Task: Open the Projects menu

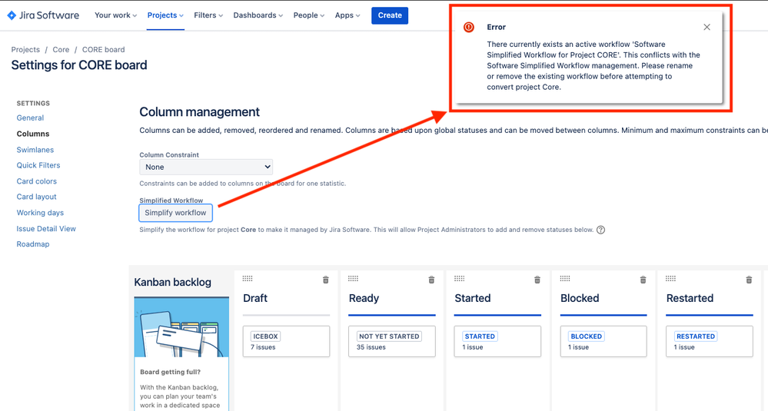Action: tap(165, 15)
